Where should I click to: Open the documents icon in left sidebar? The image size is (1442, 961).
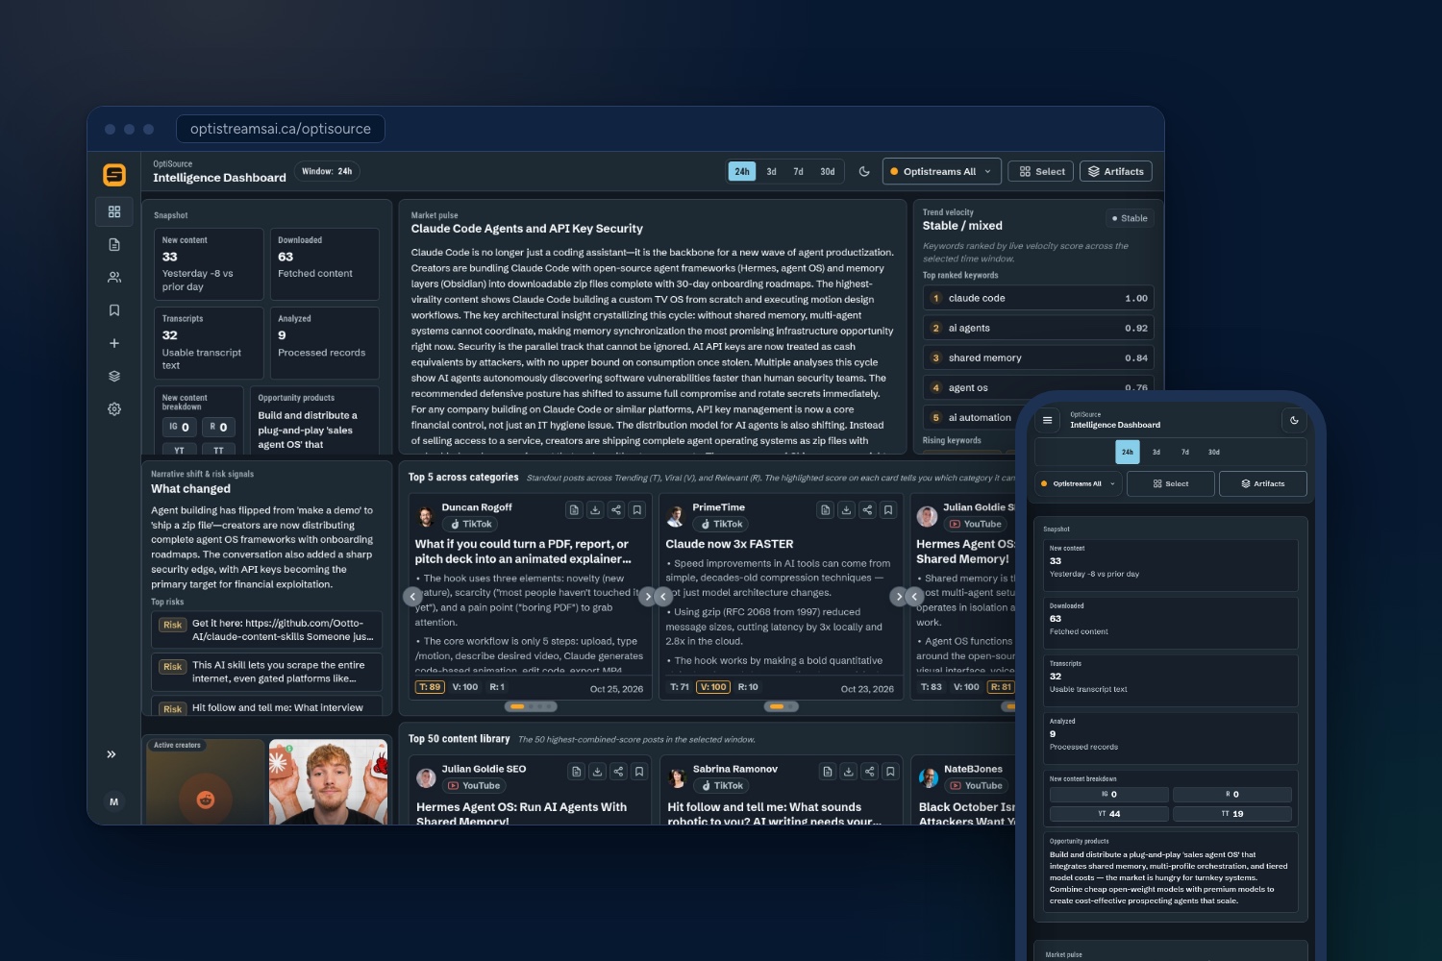tap(114, 245)
